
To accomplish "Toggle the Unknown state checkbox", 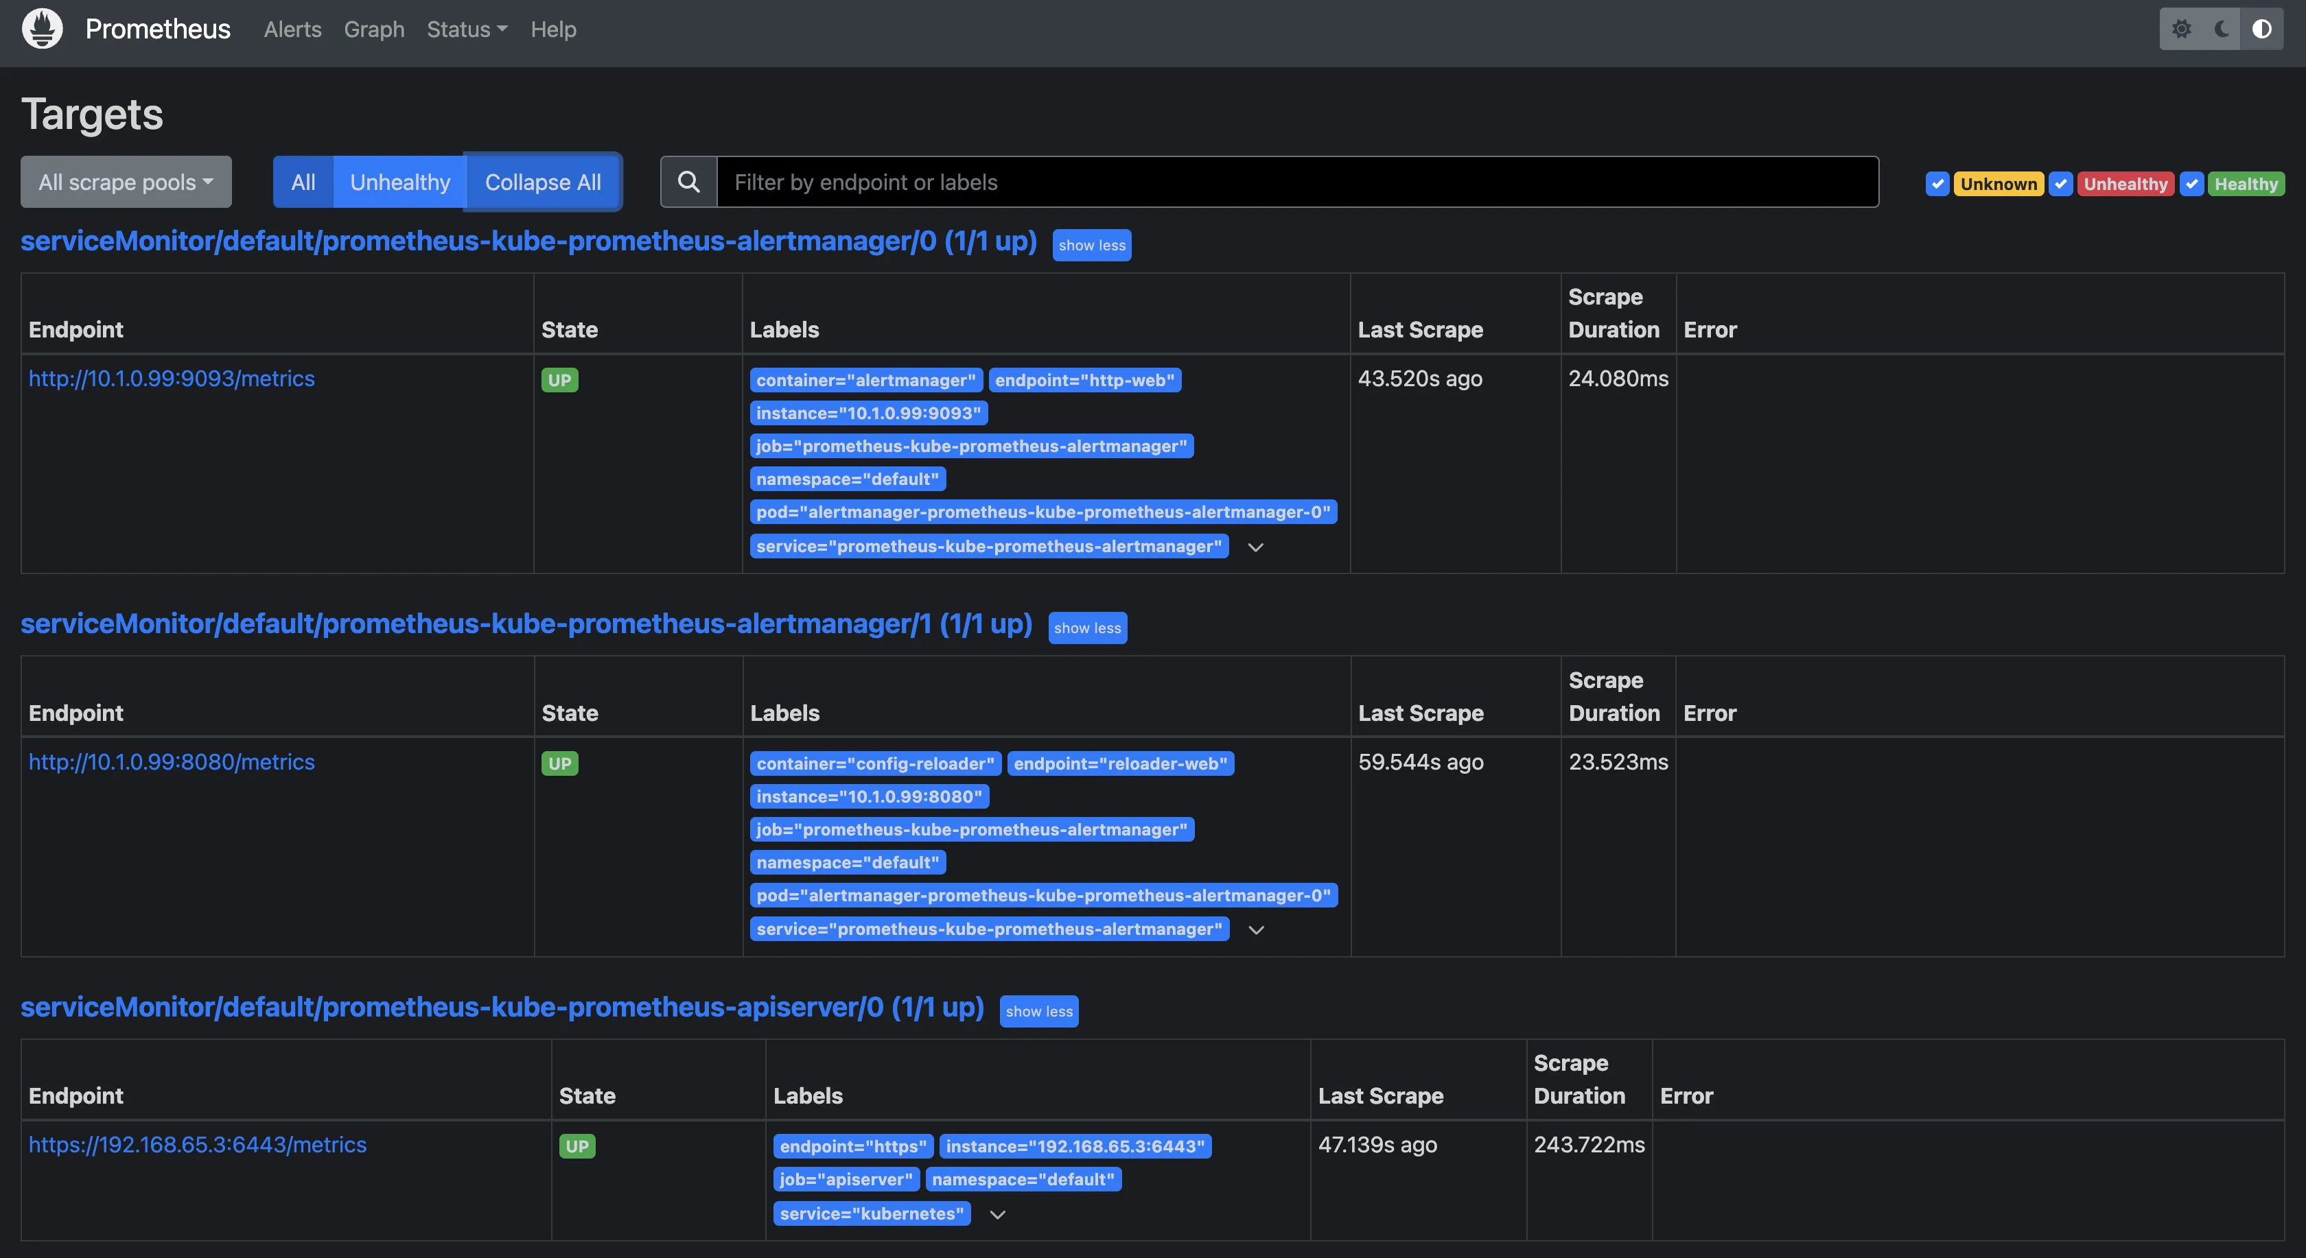I will pyautogui.click(x=1937, y=185).
